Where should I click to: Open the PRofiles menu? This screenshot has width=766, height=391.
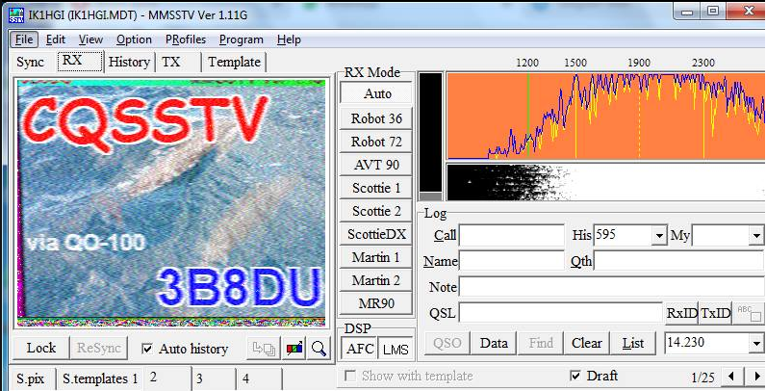(186, 39)
